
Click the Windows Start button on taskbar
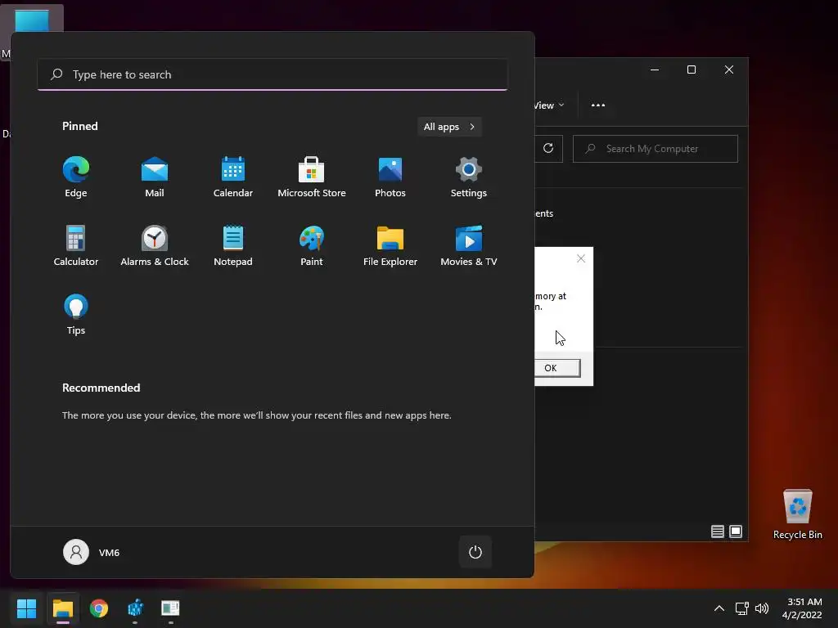pos(26,608)
